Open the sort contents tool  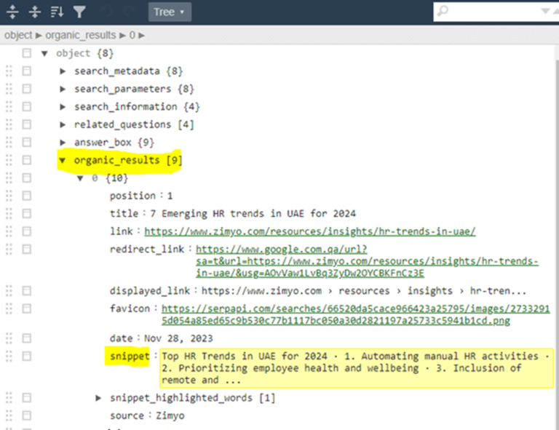(57, 12)
